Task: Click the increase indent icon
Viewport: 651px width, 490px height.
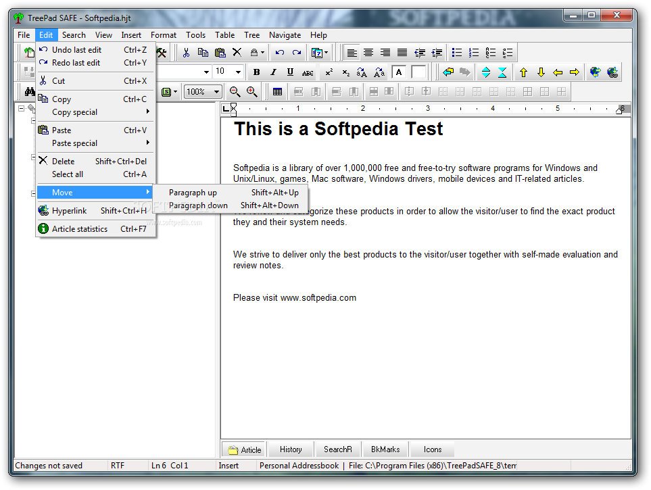Action: click(x=437, y=53)
